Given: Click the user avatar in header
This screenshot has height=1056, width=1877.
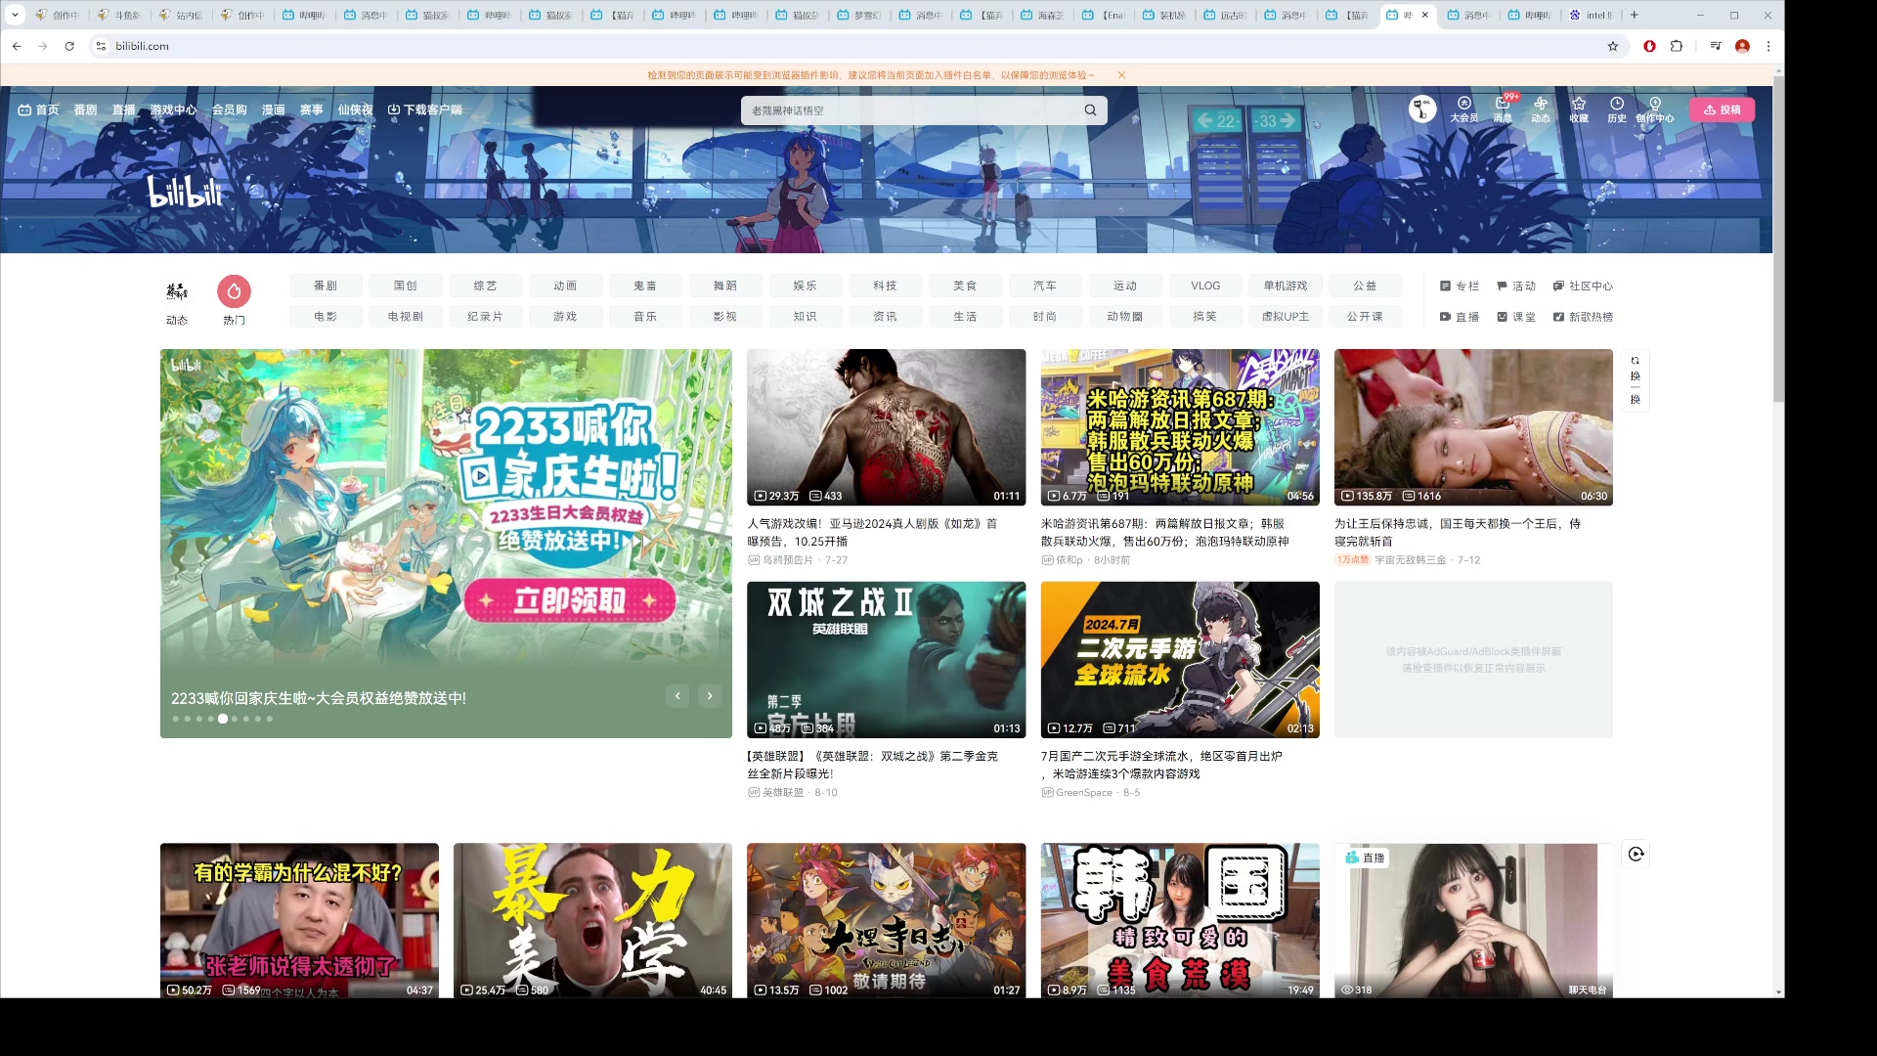Looking at the screenshot, I should coord(1422,109).
